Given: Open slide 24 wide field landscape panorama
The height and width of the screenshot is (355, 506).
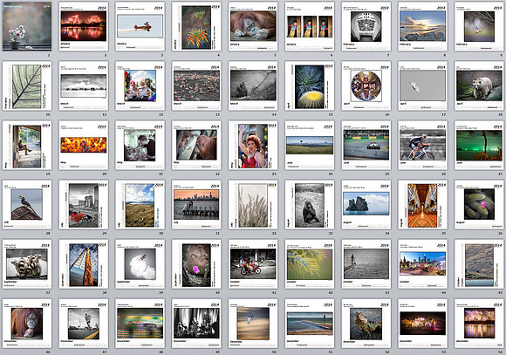Looking at the screenshot, I should click(310, 145).
